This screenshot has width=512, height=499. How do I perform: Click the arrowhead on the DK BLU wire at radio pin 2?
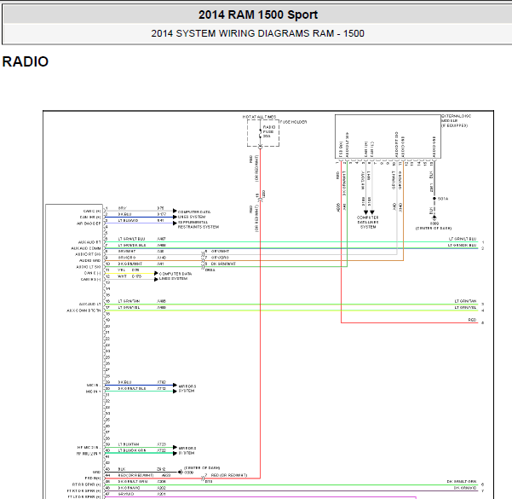click(x=175, y=217)
